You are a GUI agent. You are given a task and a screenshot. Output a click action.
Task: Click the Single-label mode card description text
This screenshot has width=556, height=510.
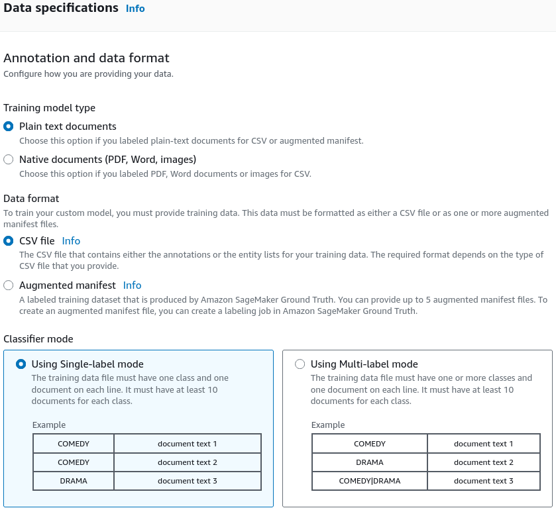(x=130, y=389)
